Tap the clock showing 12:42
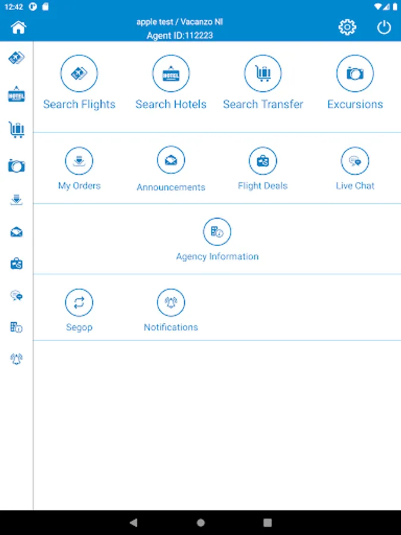 pyautogui.click(x=14, y=7)
